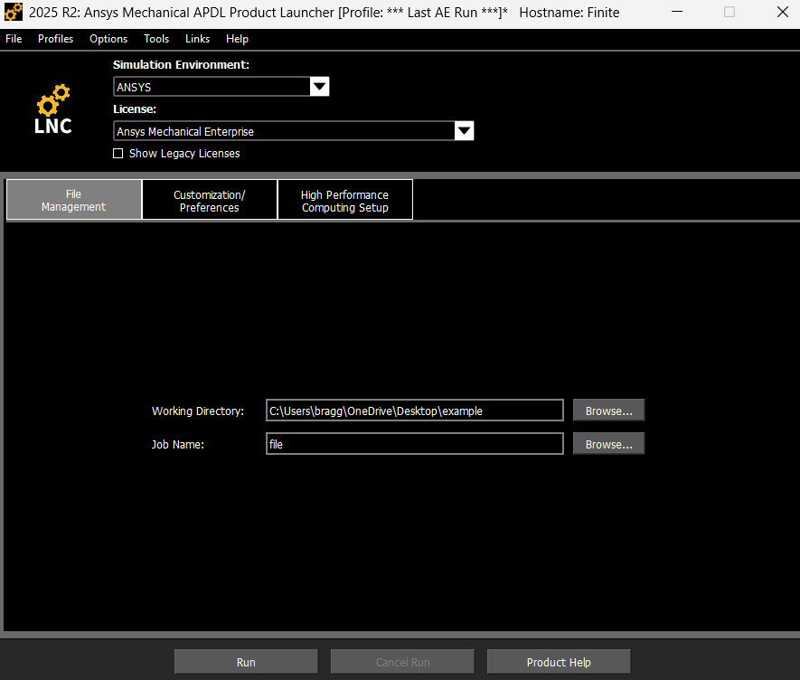Enable the Show Legacy Licenses checkbox
Image resolution: width=800 pixels, height=680 pixels.
click(x=118, y=154)
